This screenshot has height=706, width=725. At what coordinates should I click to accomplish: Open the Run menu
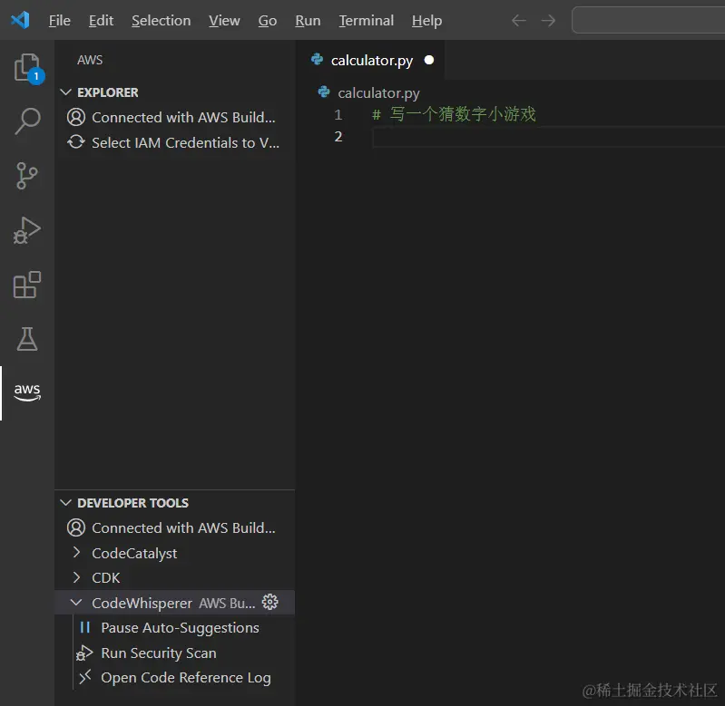(x=308, y=20)
